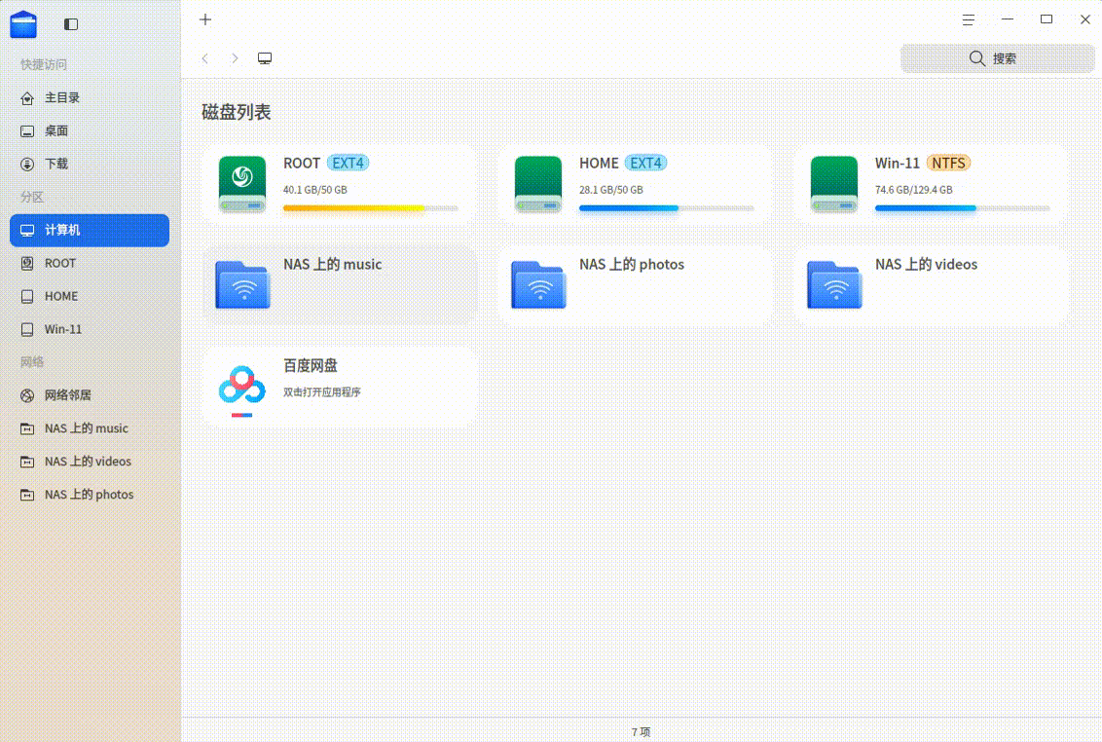Click the 7 项 status bar count
The image size is (1102, 742).
click(641, 732)
